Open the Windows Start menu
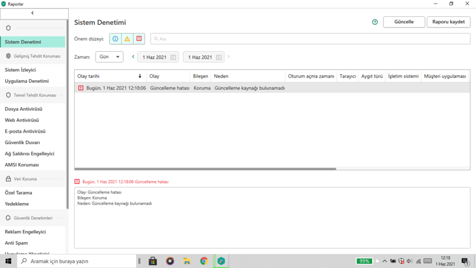476x268 pixels. pyautogui.click(x=8, y=261)
